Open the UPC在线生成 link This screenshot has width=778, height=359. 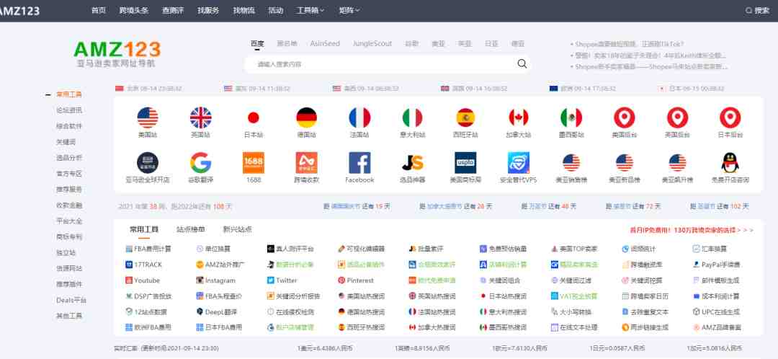[x=717, y=312]
